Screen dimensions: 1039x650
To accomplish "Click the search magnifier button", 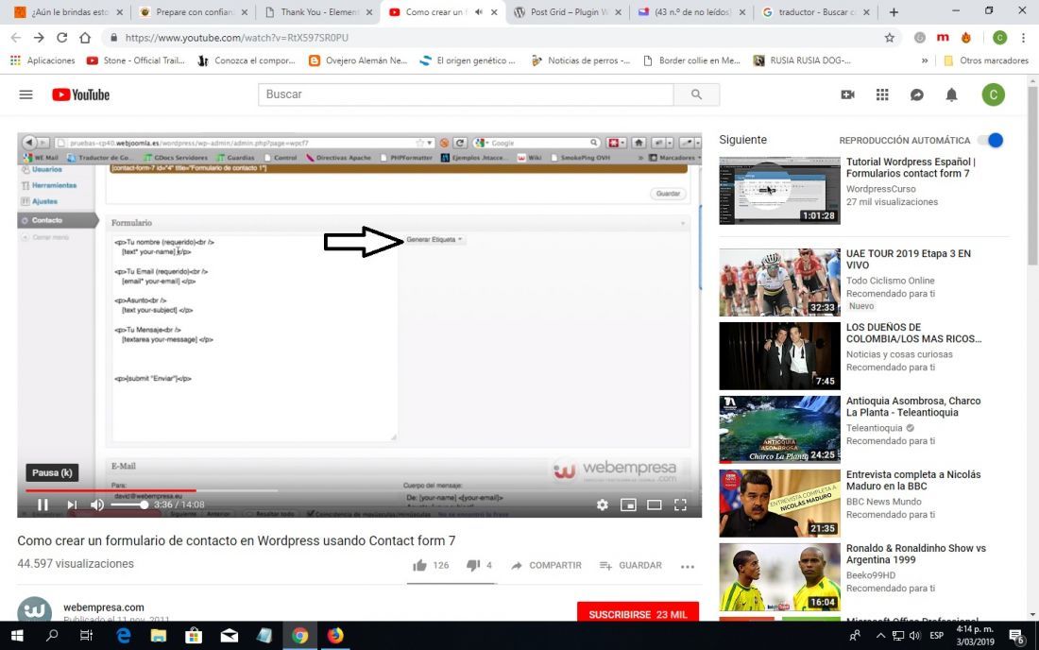I will (x=696, y=94).
